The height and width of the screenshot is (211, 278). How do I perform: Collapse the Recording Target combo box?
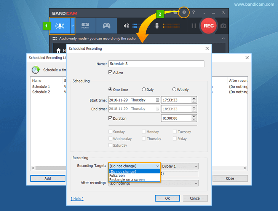134,166
